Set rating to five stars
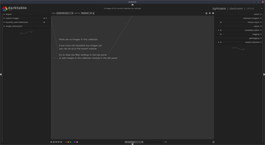The width and height of the screenshot is (265, 145). coord(61,142)
